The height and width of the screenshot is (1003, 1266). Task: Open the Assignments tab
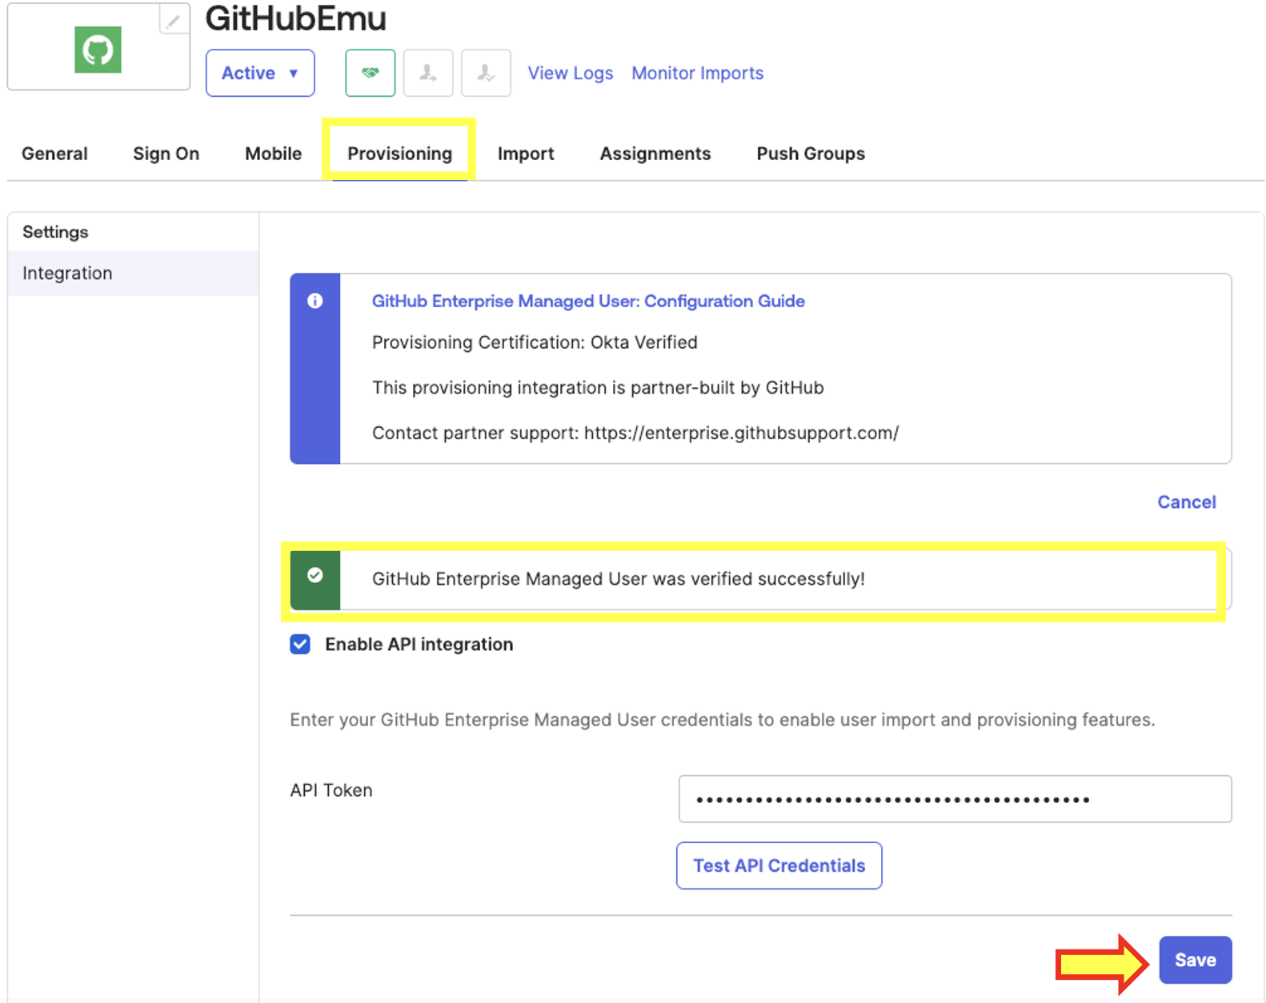coord(655,154)
